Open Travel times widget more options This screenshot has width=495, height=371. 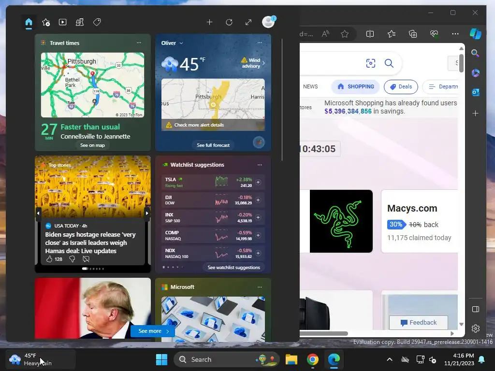point(139,43)
